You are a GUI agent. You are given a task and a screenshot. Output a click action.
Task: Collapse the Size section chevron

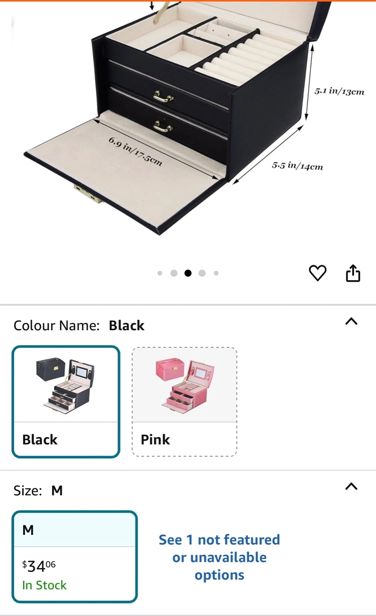pyautogui.click(x=351, y=486)
